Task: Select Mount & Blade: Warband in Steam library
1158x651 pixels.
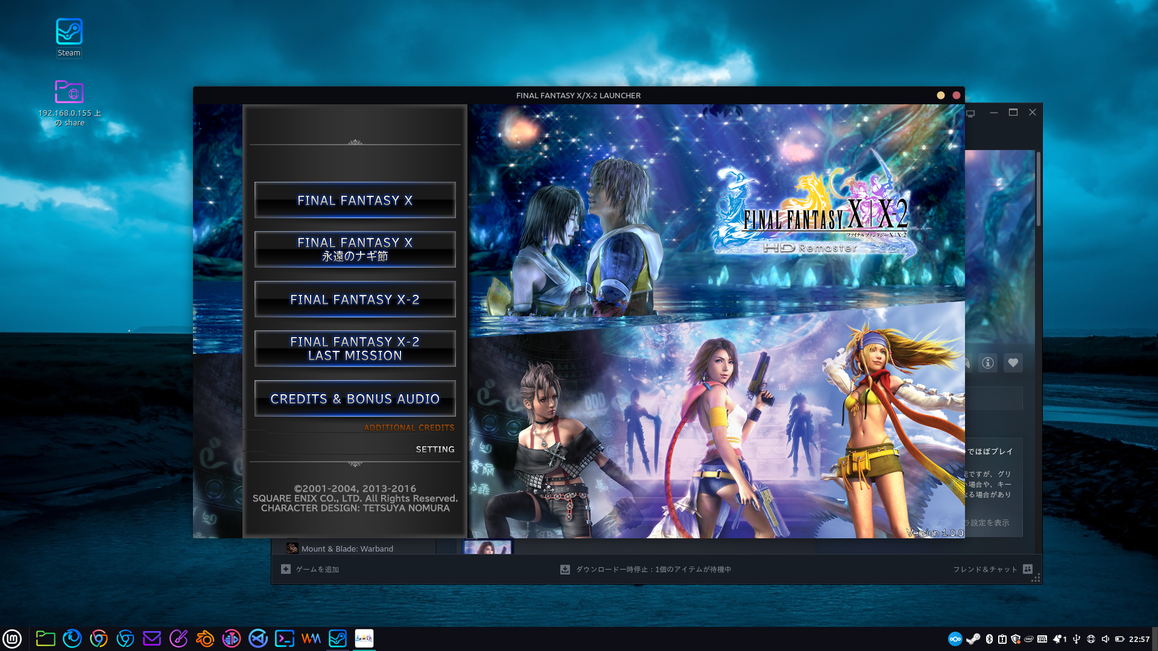Action: pos(347,549)
